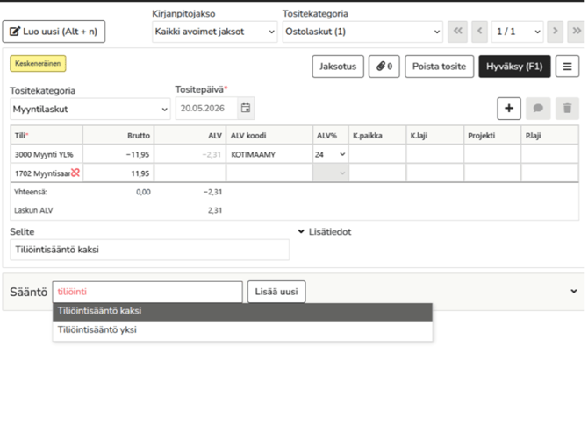
Task: Select Tiliöintisääntö kaksi from suggestion list
Action: pyautogui.click(x=242, y=311)
